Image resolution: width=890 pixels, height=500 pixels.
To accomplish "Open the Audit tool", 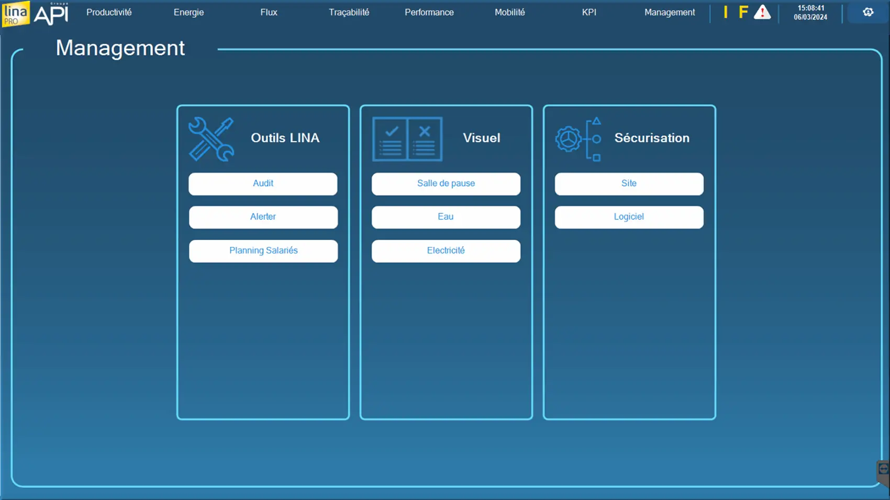I will 263,184.
